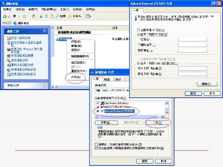The image size is (223, 167).
Task: Click the home or small office network icon
Action: 9,43
